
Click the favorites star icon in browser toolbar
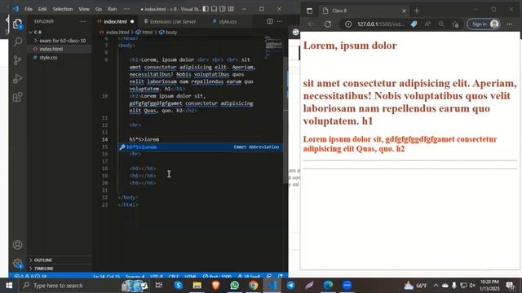(x=455, y=24)
